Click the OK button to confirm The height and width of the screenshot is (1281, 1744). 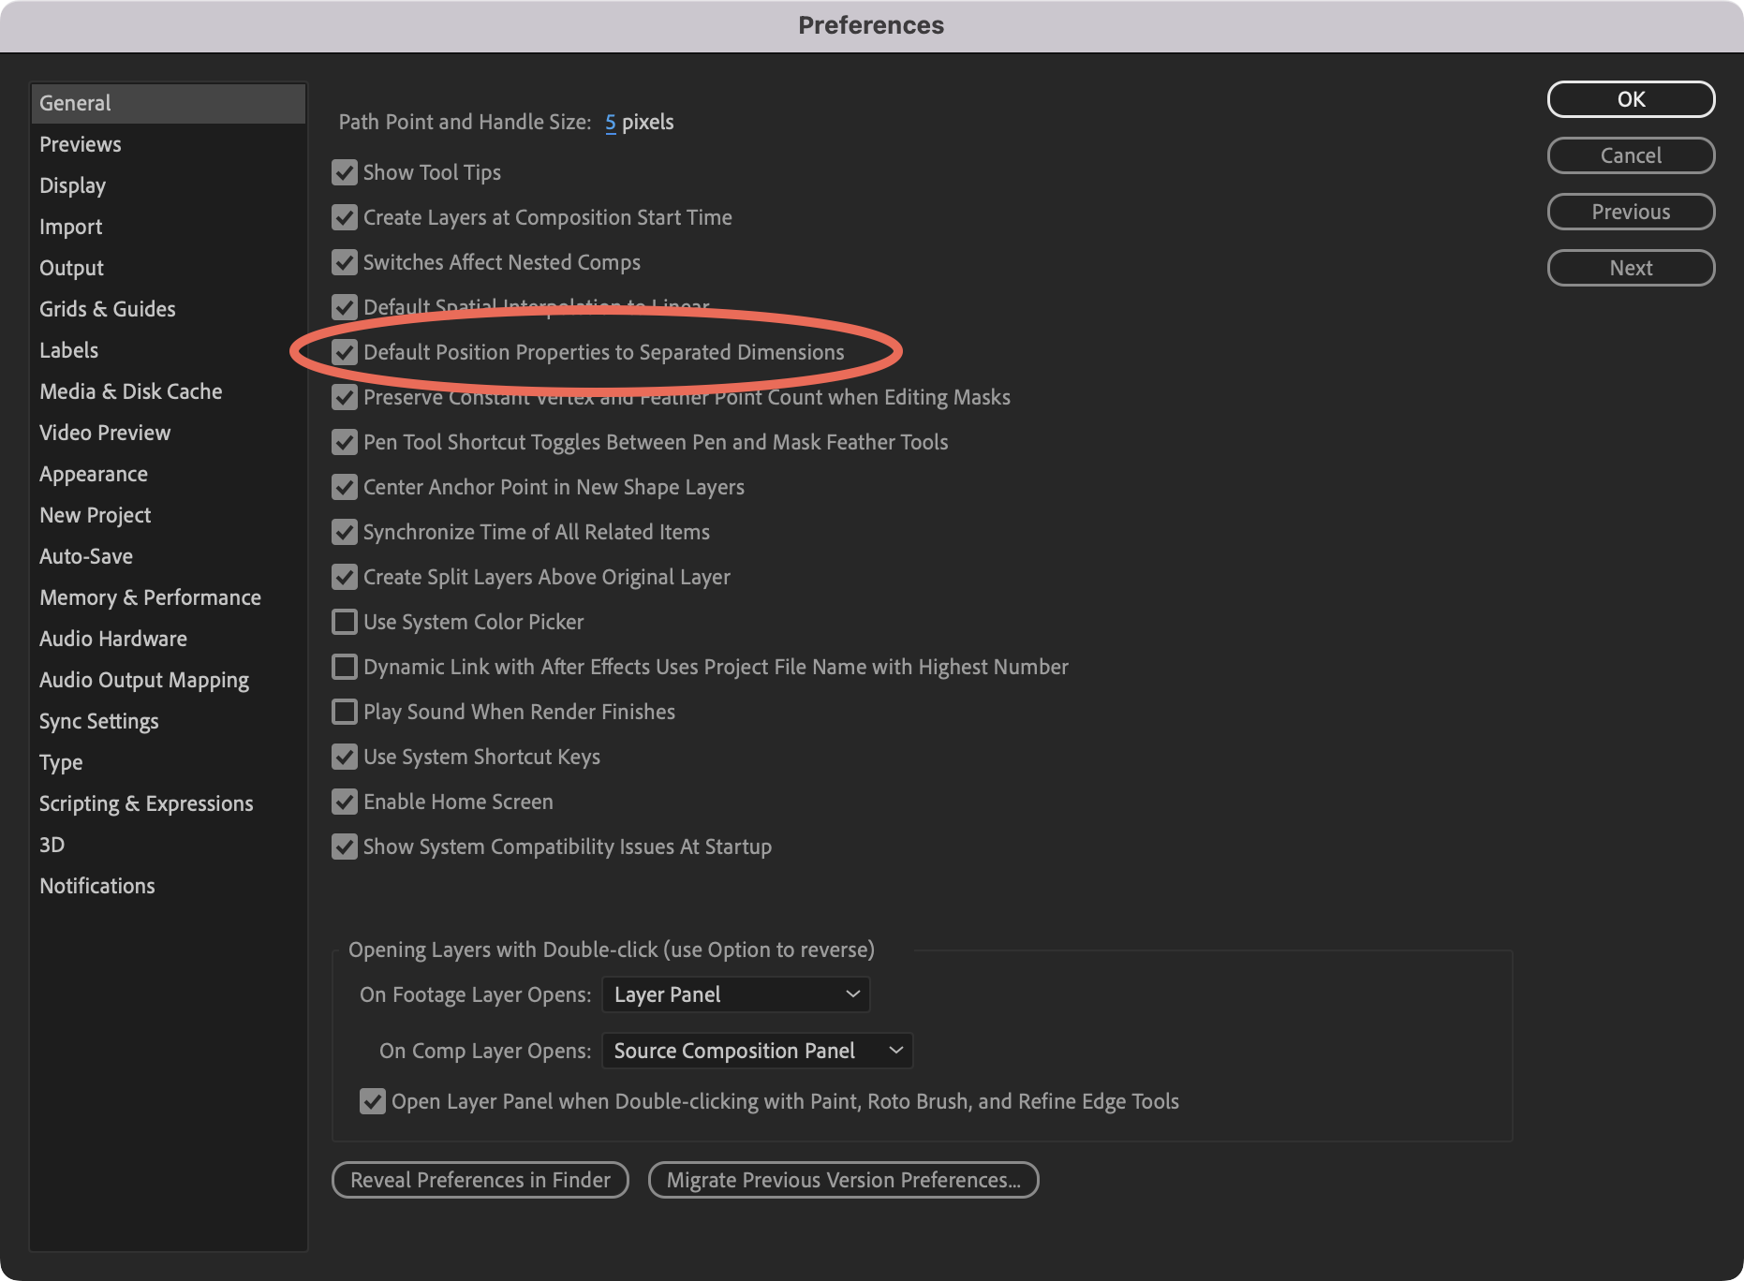point(1631,99)
